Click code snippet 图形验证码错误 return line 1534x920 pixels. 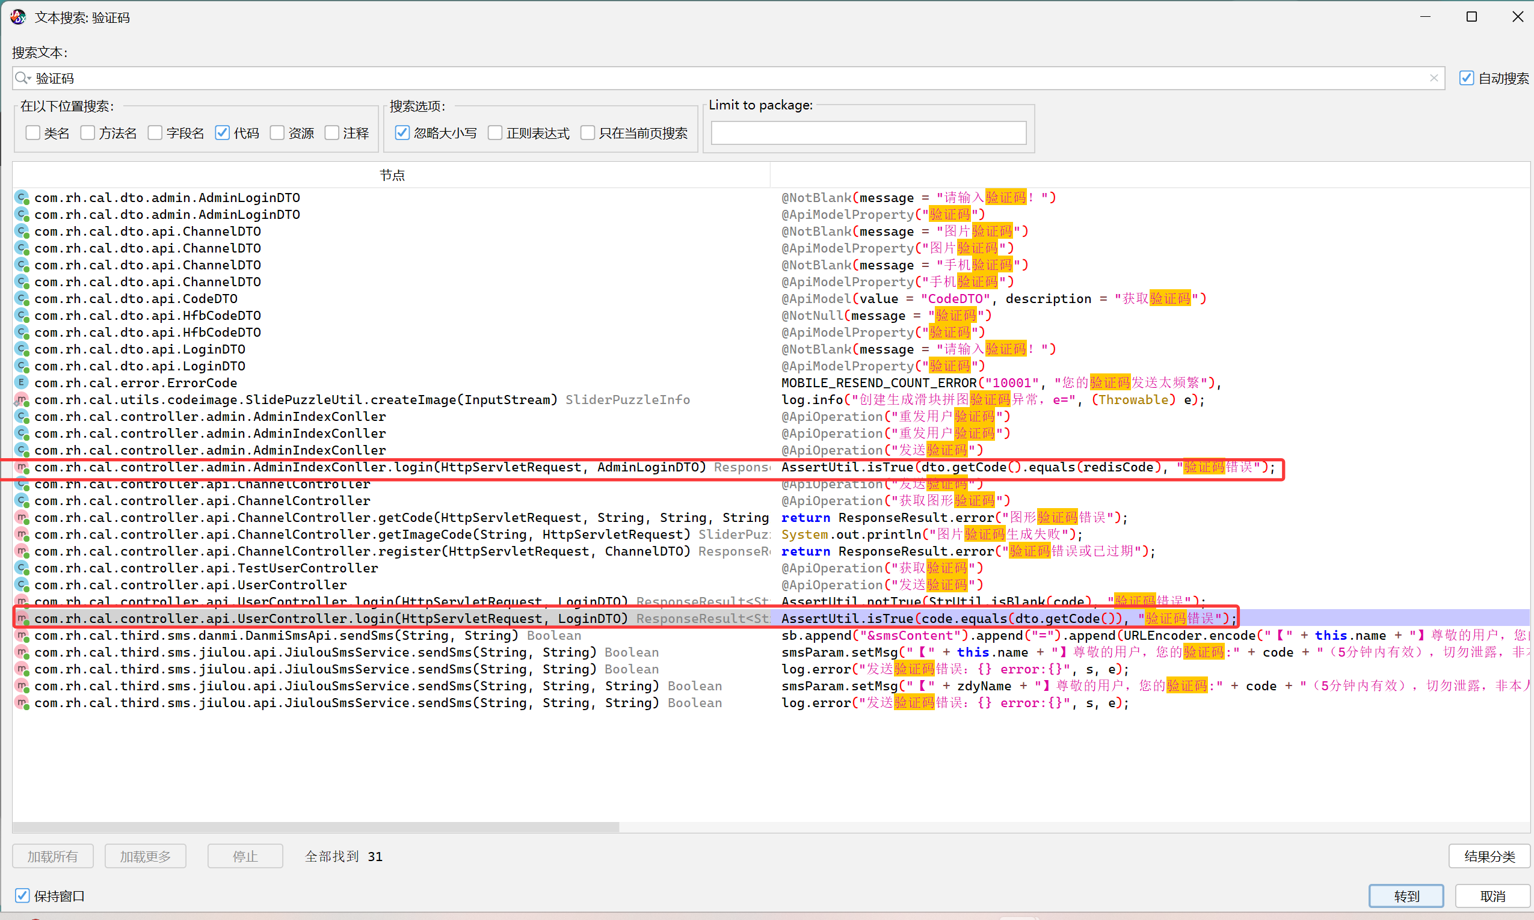(x=954, y=518)
